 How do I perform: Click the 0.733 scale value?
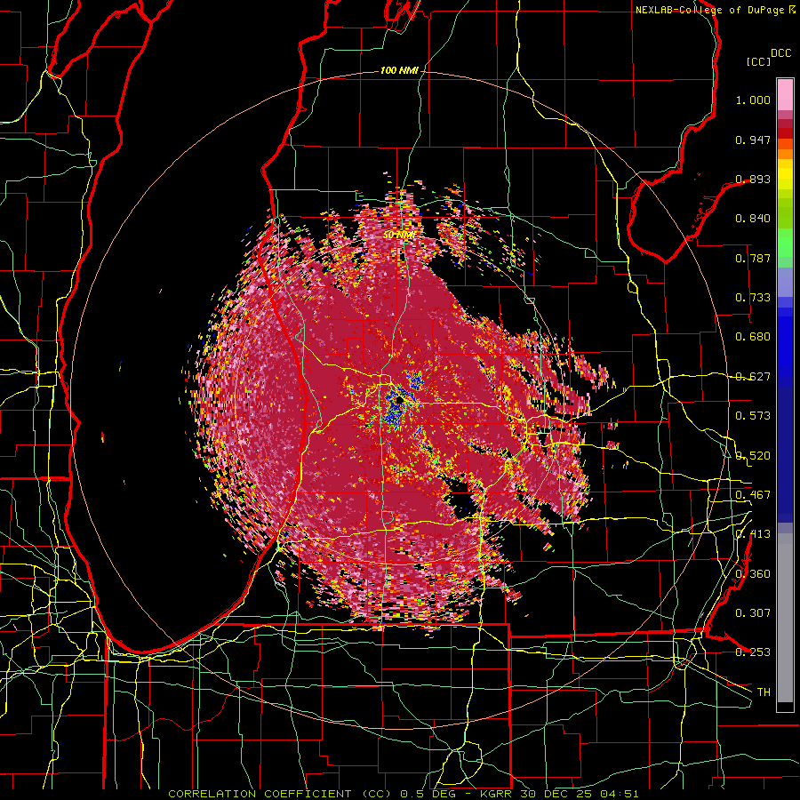(753, 298)
